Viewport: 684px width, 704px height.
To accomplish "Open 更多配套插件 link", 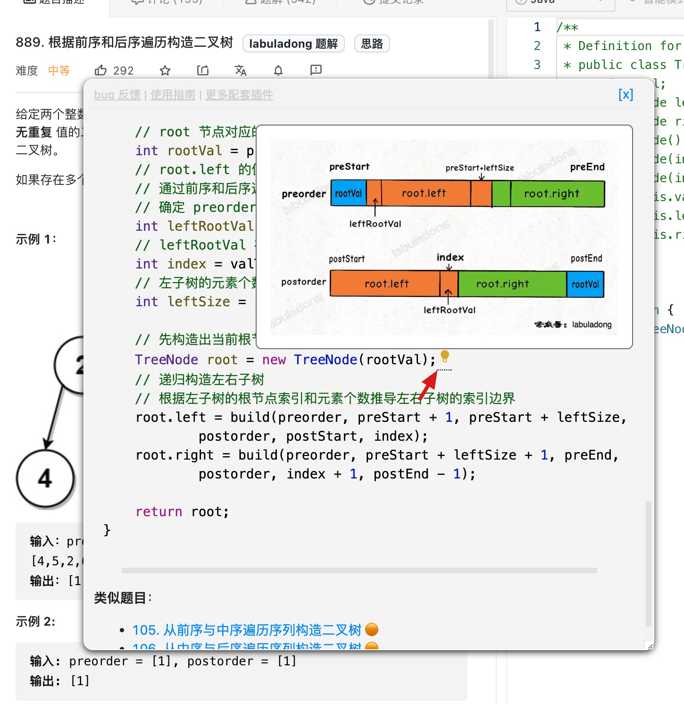I will (239, 95).
